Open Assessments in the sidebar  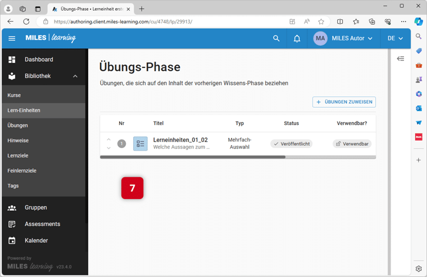click(x=42, y=224)
